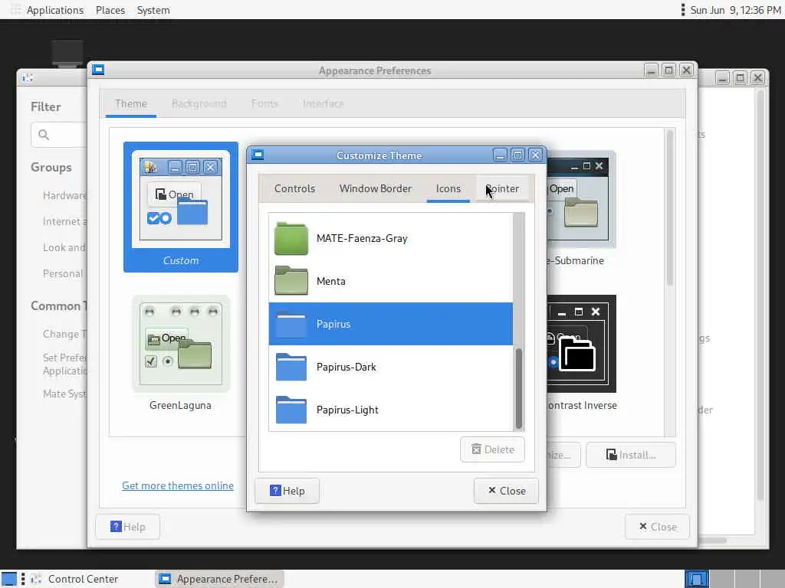
Task: Click the icon list vertical scrollbar
Action: (x=519, y=388)
